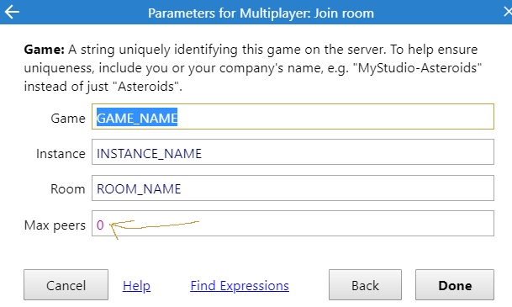Click the Back button
512x307 pixels.
click(365, 285)
